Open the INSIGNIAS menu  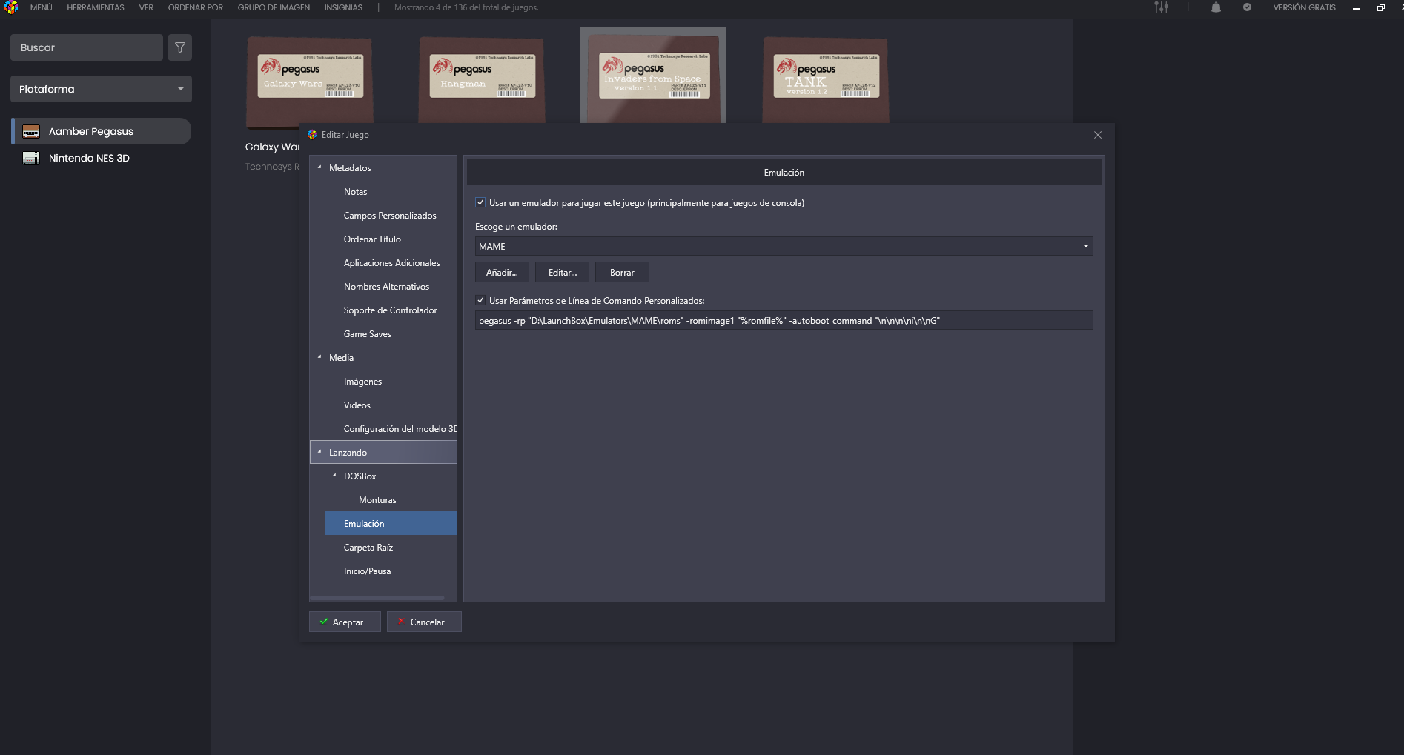[343, 7]
